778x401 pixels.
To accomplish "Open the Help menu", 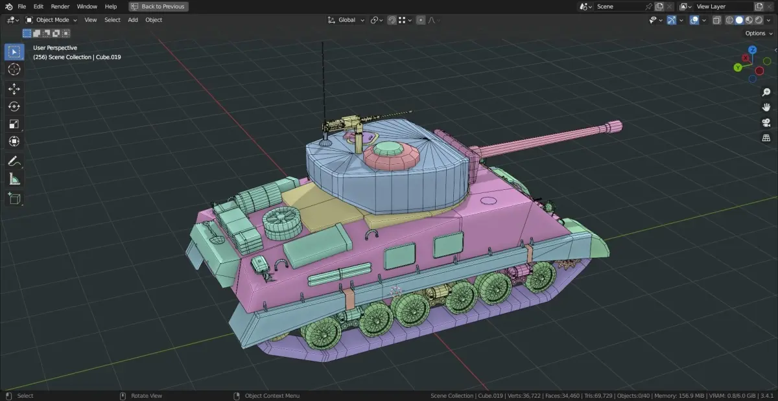I will click(x=111, y=6).
